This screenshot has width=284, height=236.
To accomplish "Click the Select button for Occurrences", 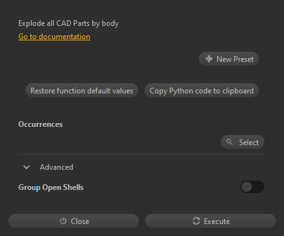I will point(242,142).
